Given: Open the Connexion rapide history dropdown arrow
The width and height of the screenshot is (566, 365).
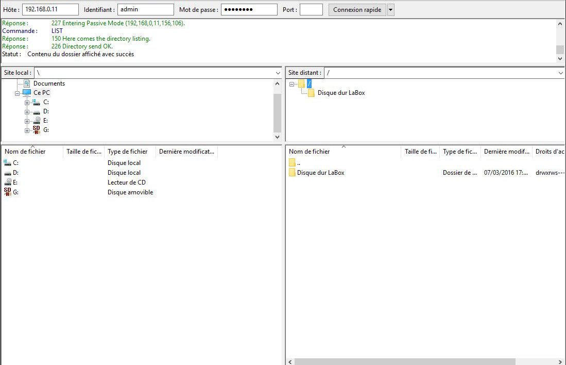Looking at the screenshot, I should pyautogui.click(x=390, y=10).
